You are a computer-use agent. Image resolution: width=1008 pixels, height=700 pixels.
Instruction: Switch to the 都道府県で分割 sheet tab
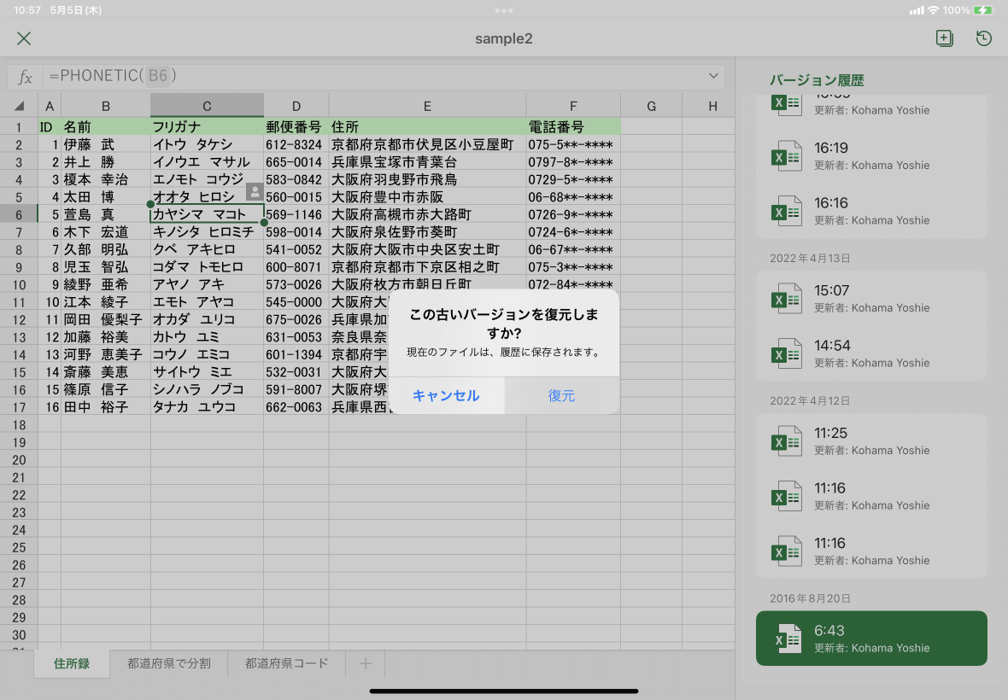(x=168, y=663)
